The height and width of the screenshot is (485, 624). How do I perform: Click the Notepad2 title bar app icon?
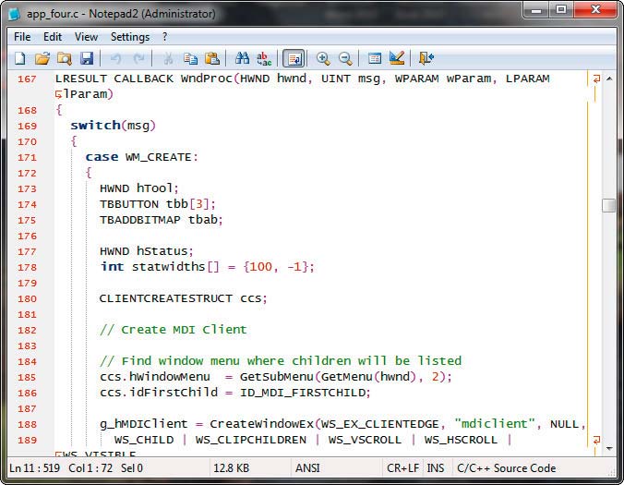coord(15,14)
